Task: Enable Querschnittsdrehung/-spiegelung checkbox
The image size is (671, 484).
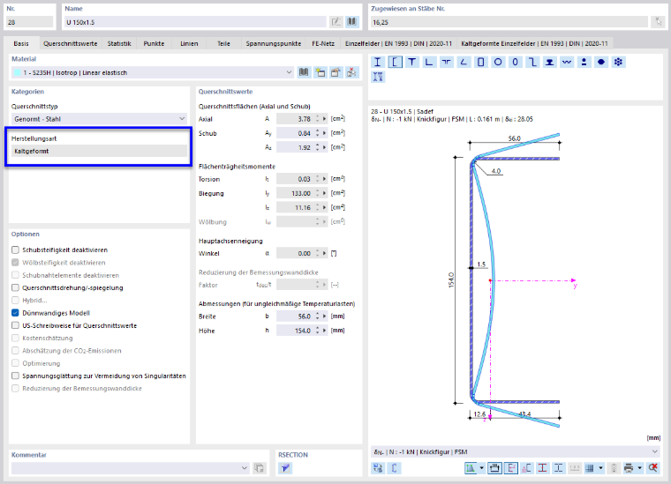Action: pyautogui.click(x=15, y=287)
